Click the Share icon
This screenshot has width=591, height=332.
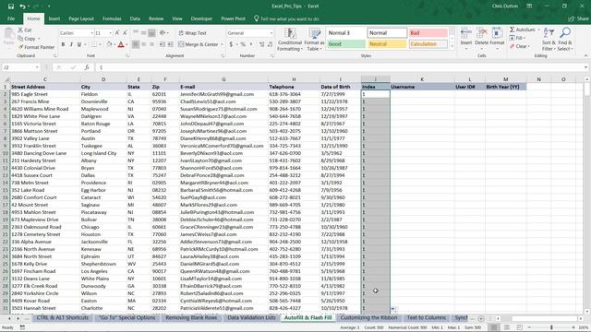point(572,18)
